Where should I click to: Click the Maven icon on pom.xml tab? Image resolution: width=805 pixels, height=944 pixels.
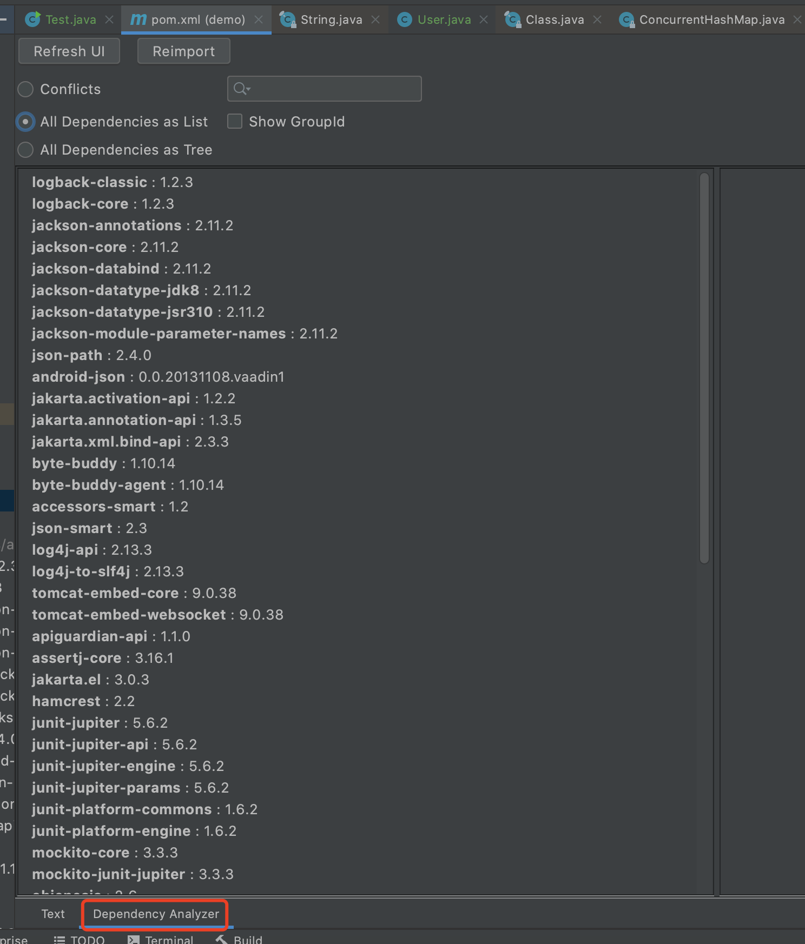tap(138, 20)
